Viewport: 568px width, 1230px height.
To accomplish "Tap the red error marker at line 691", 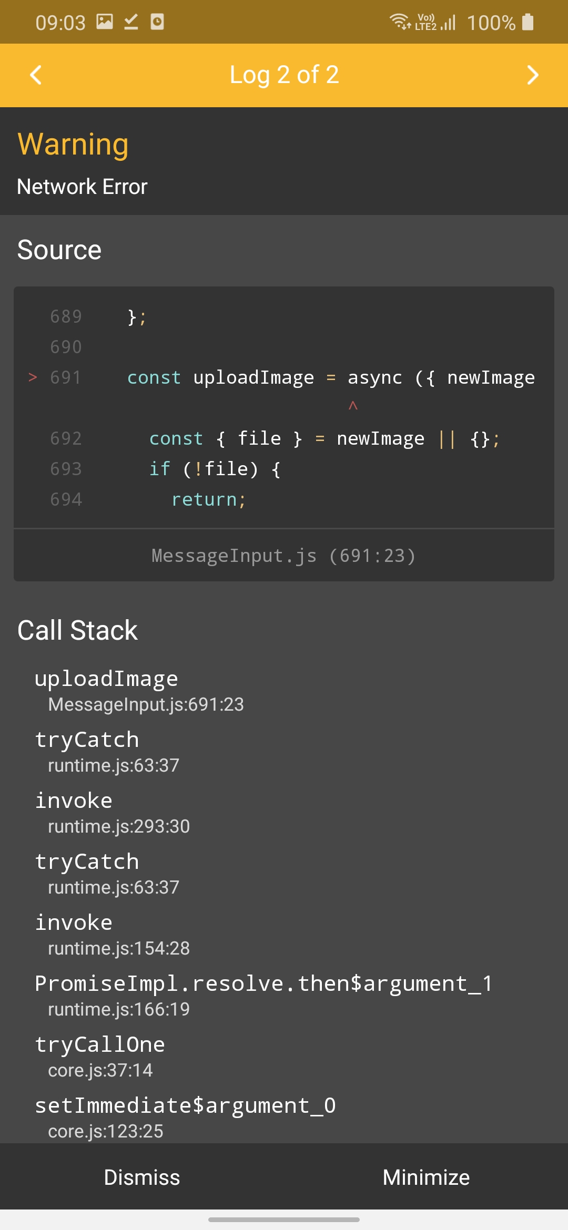I will click(33, 377).
